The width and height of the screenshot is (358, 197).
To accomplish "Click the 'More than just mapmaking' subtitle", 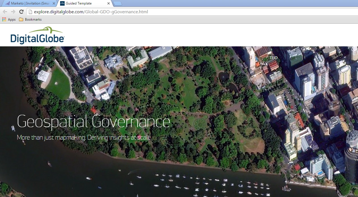I will point(84,138).
